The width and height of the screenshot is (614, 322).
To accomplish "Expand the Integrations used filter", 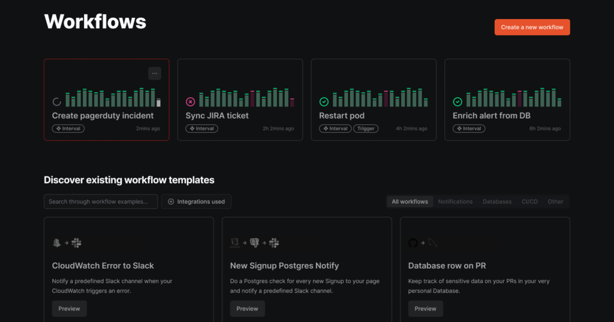I will coord(196,202).
